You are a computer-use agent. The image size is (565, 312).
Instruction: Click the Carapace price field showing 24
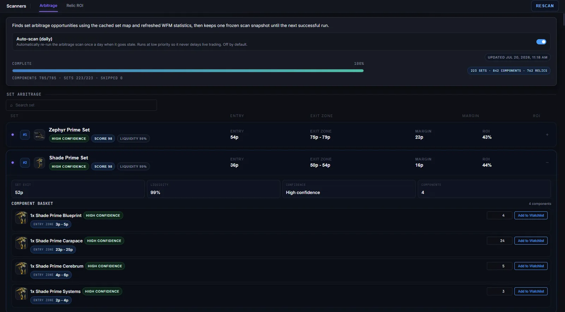pyautogui.click(x=499, y=241)
